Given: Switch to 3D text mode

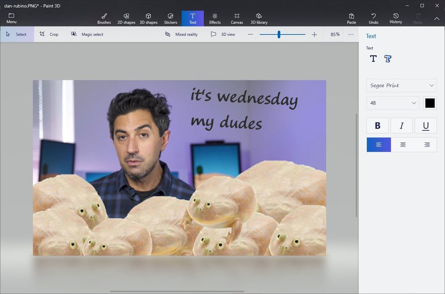Looking at the screenshot, I should 387,58.
